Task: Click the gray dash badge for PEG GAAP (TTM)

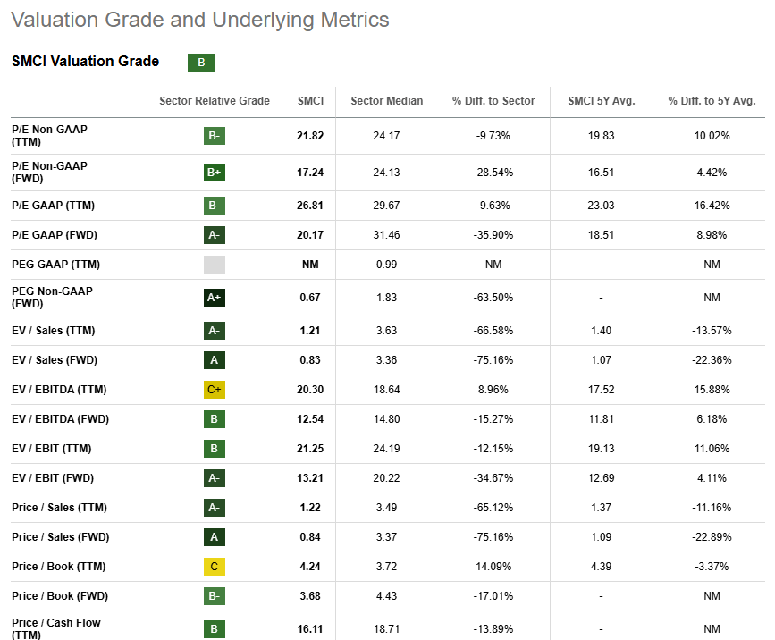Action: [214, 265]
